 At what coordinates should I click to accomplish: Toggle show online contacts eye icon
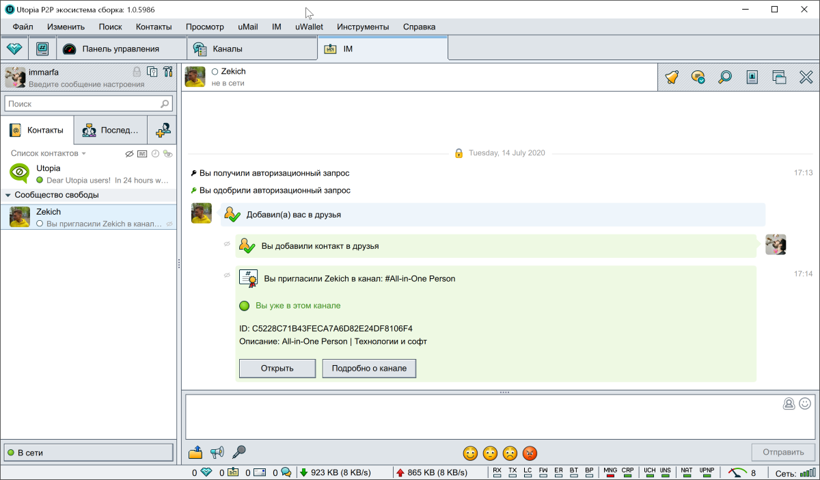[x=168, y=154]
